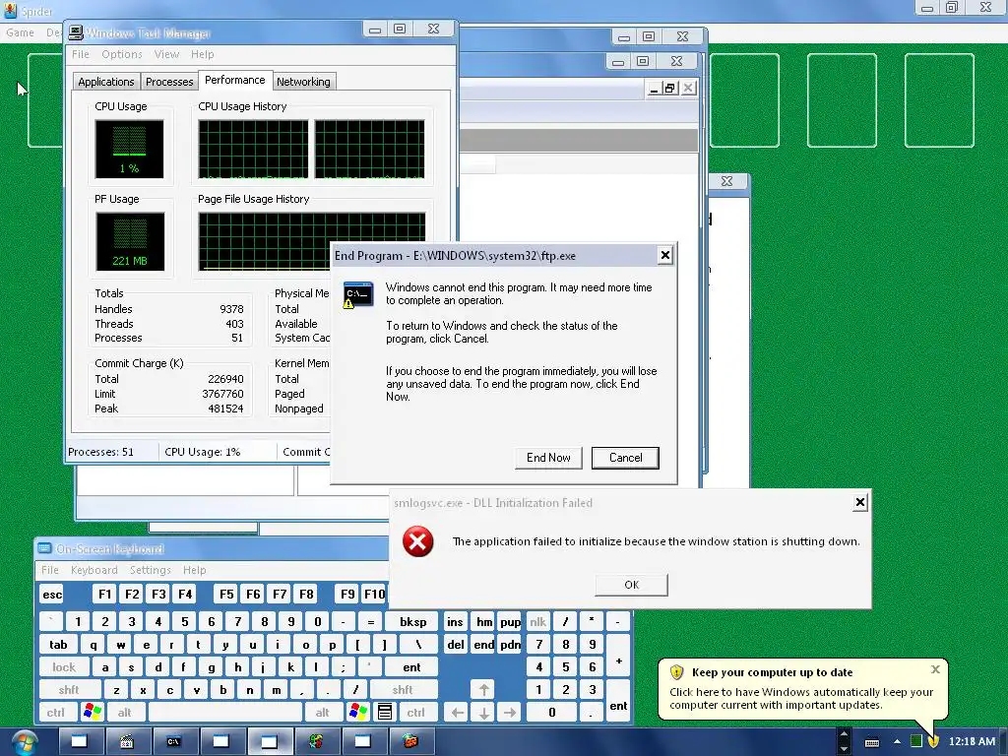The width and height of the screenshot is (1008, 756).
Task: Toggle the right shft key
Action: [x=403, y=690]
